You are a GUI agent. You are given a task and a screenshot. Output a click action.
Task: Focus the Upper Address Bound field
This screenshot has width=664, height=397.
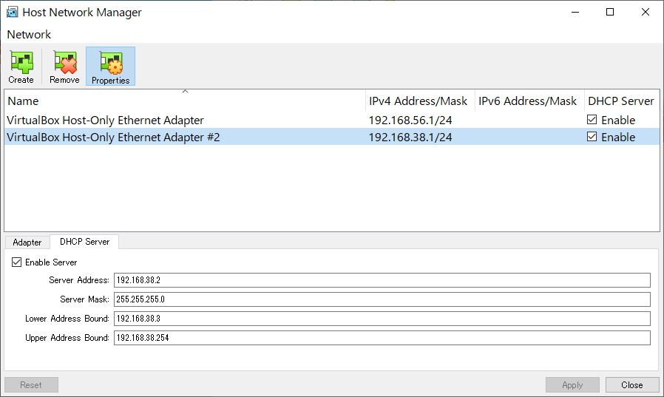coord(382,338)
